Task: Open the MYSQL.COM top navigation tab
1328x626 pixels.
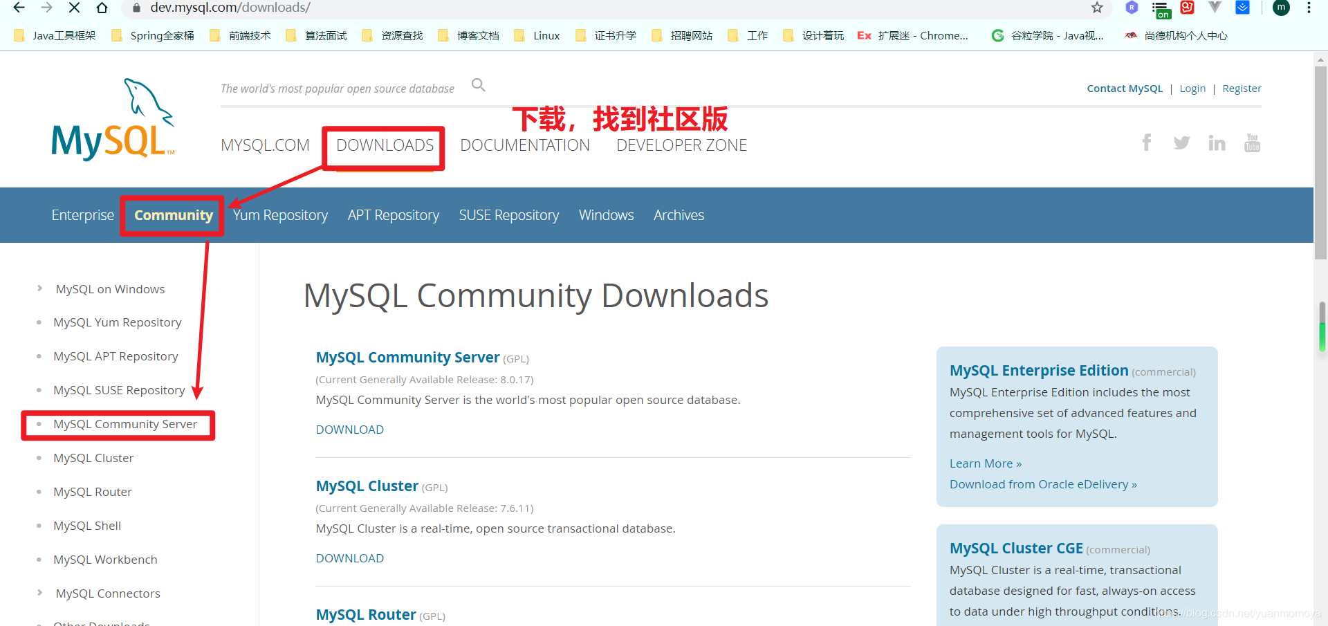Action: [265, 145]
